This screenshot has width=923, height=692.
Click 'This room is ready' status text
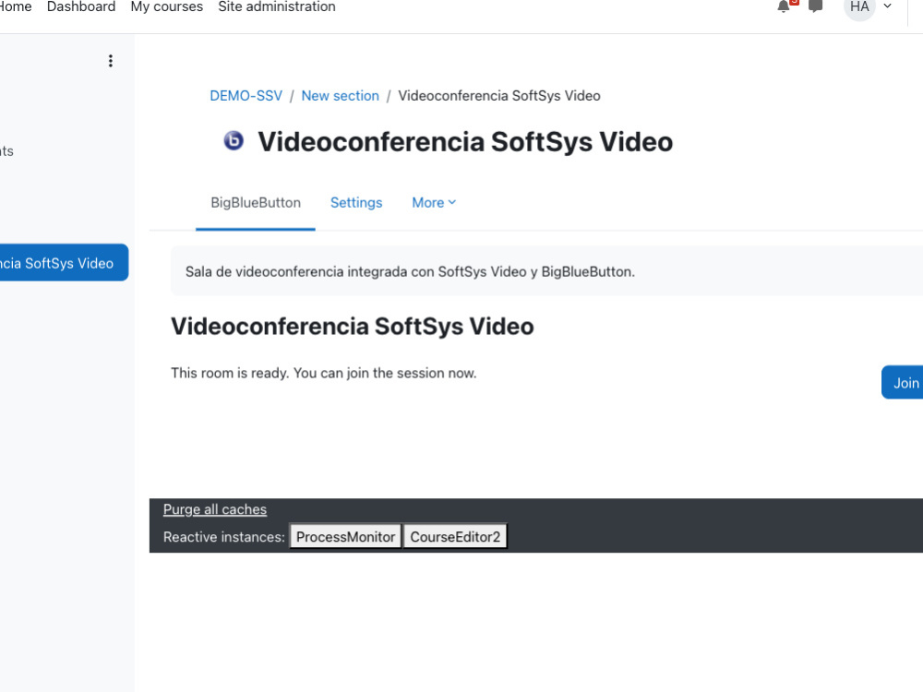pos(324,373)
